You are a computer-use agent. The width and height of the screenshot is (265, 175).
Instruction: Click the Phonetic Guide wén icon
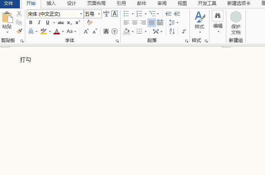(x=106, y=14)
